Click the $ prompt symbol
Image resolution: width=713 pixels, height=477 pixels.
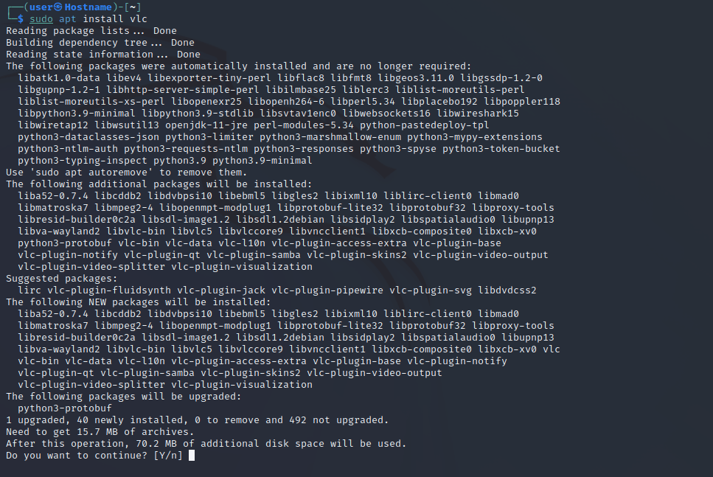point(21,19)
